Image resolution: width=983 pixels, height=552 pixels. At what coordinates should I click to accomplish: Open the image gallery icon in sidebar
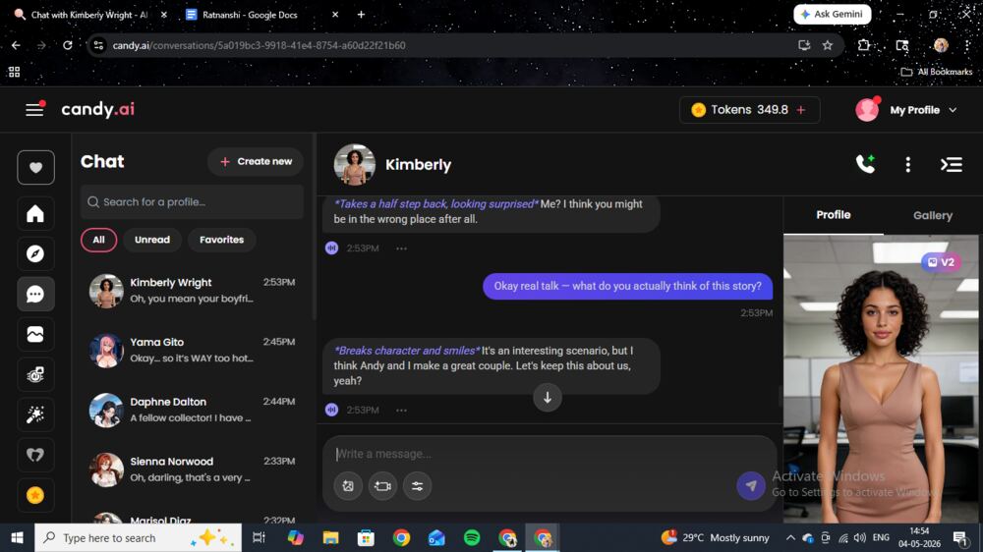point(35,334)
